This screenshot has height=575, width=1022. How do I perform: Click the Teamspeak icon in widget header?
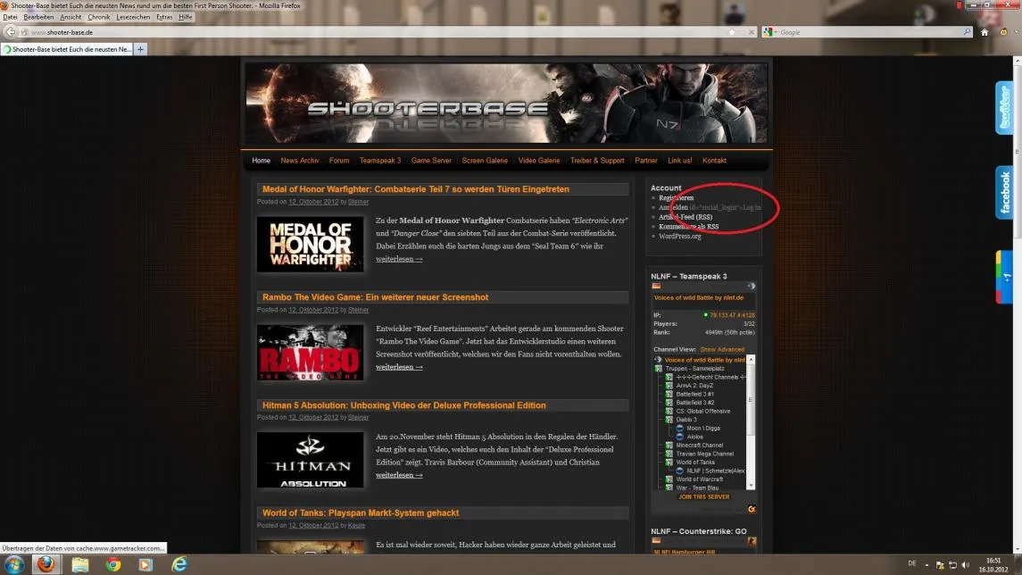(x=752, y=287)
